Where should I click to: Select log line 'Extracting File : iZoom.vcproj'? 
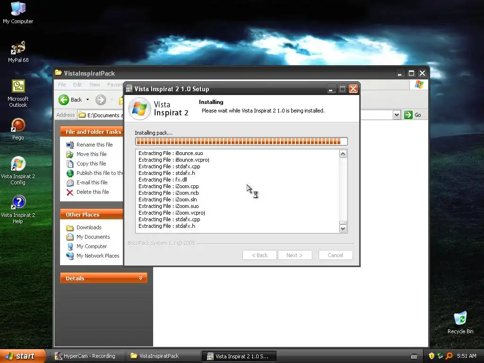[x=172, y=213]
